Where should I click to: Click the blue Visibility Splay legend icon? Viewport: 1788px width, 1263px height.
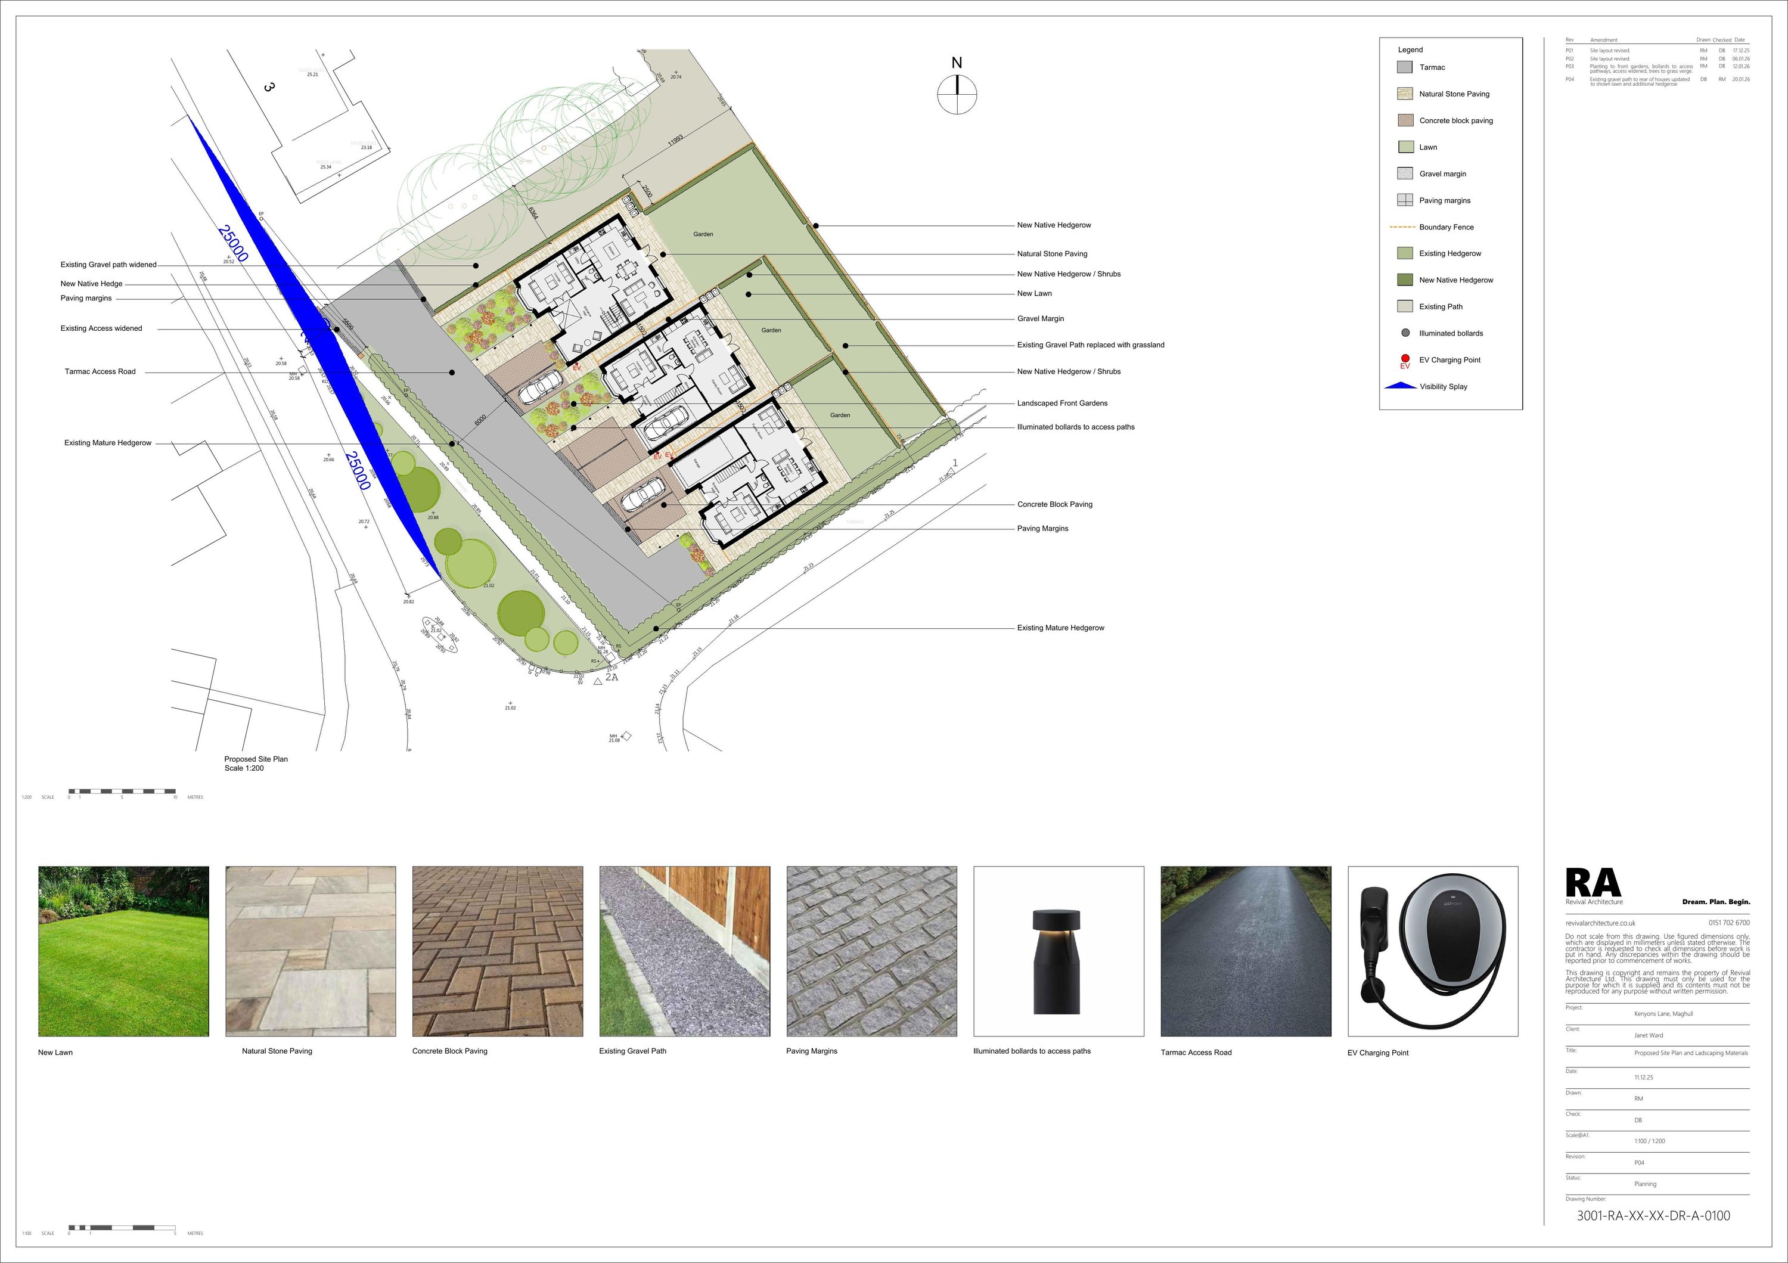1400,386
